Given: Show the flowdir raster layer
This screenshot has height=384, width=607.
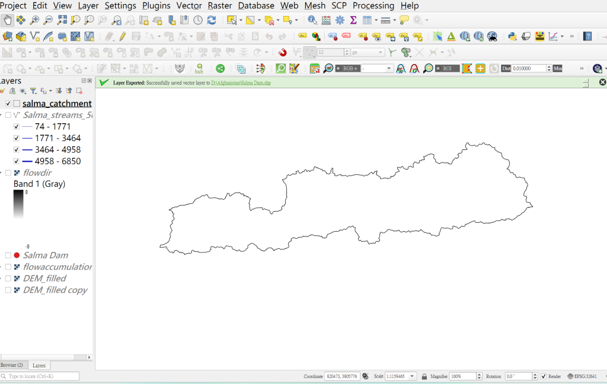Looking at the screenshot, I should 8,172.
